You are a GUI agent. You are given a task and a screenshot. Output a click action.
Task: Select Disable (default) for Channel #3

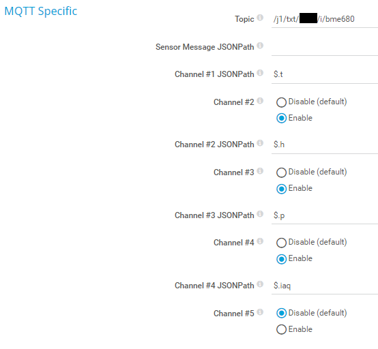pos(281,172)
